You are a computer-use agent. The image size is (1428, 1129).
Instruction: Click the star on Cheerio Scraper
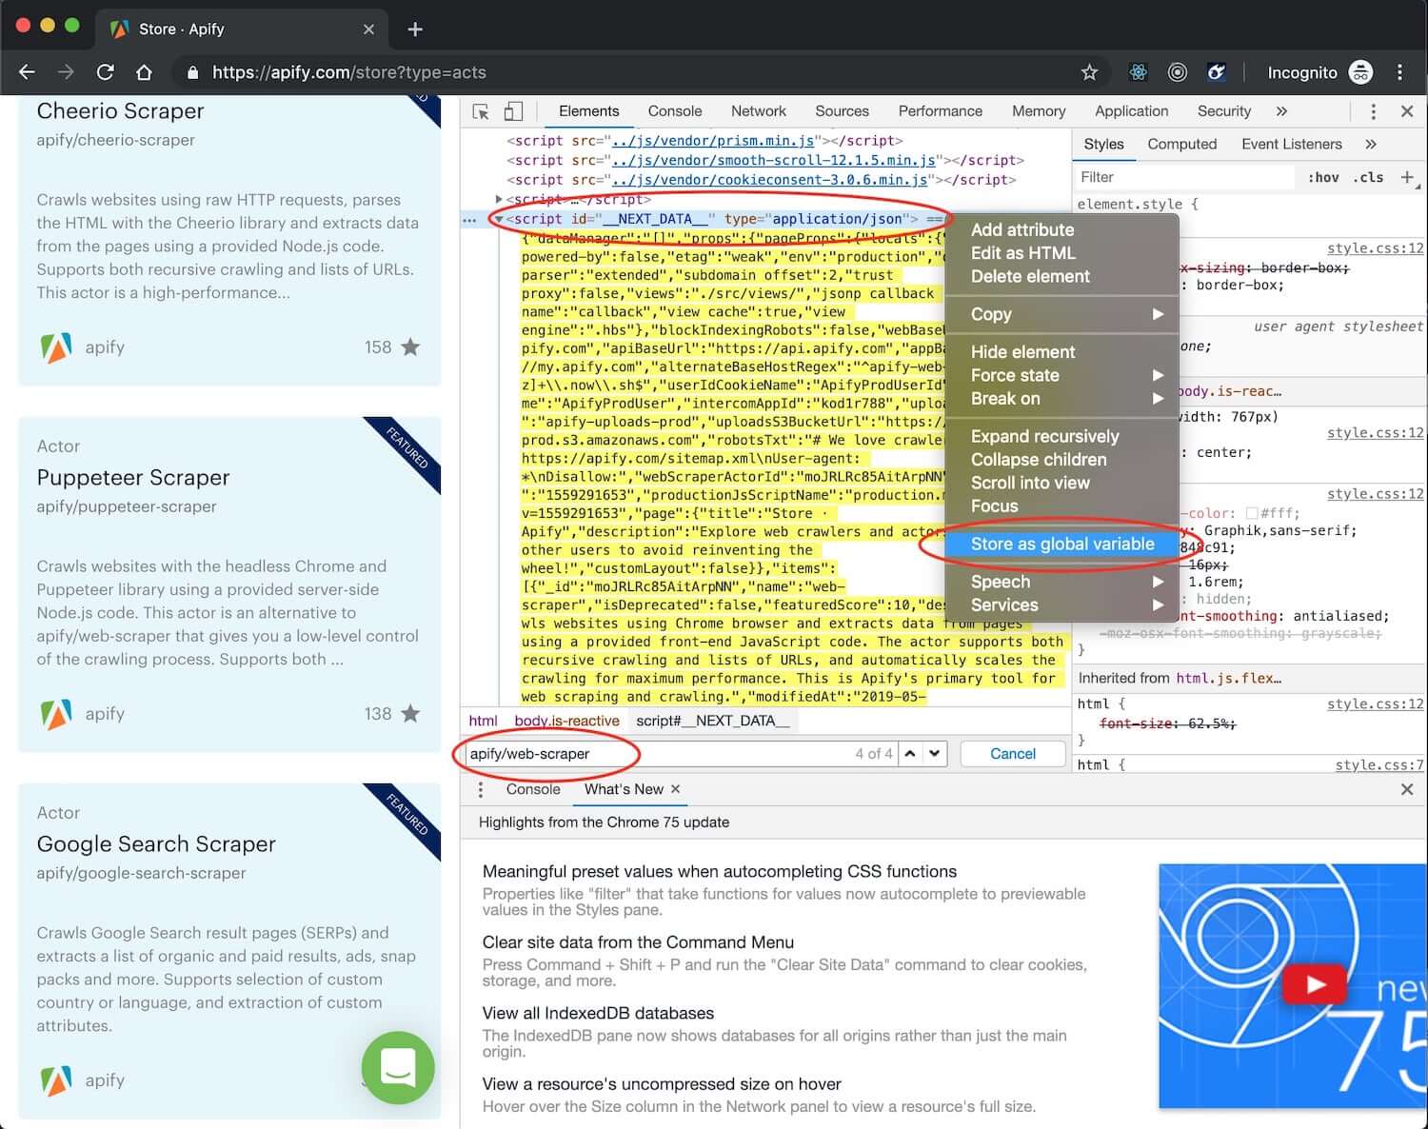pyautogui.click(x=410, y=347)
